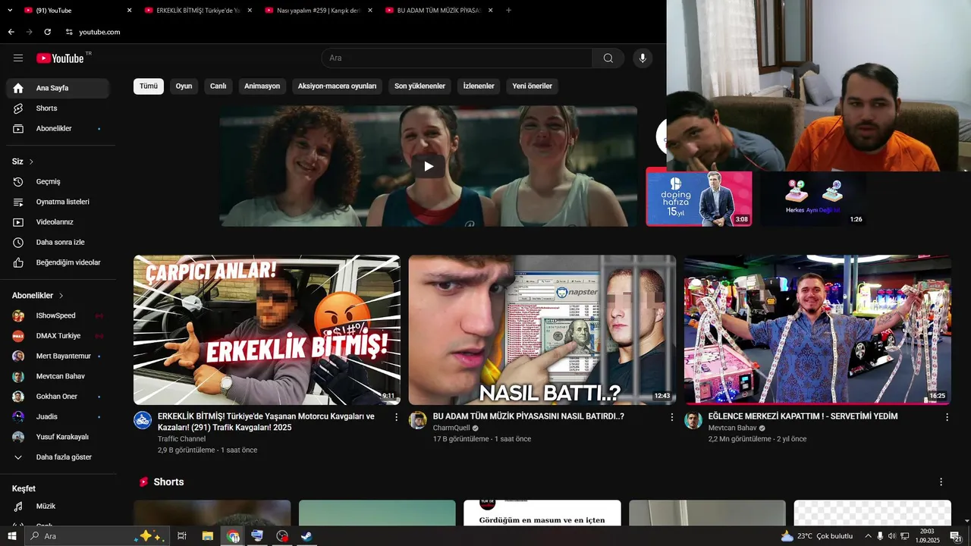The width and height of the screenshot is (971, 546).
Task: Open Yusuf Karakayalı channel in sidebar
Action: 58,437
